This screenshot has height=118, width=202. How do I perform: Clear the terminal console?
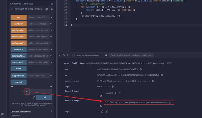[x=64, y=55]
